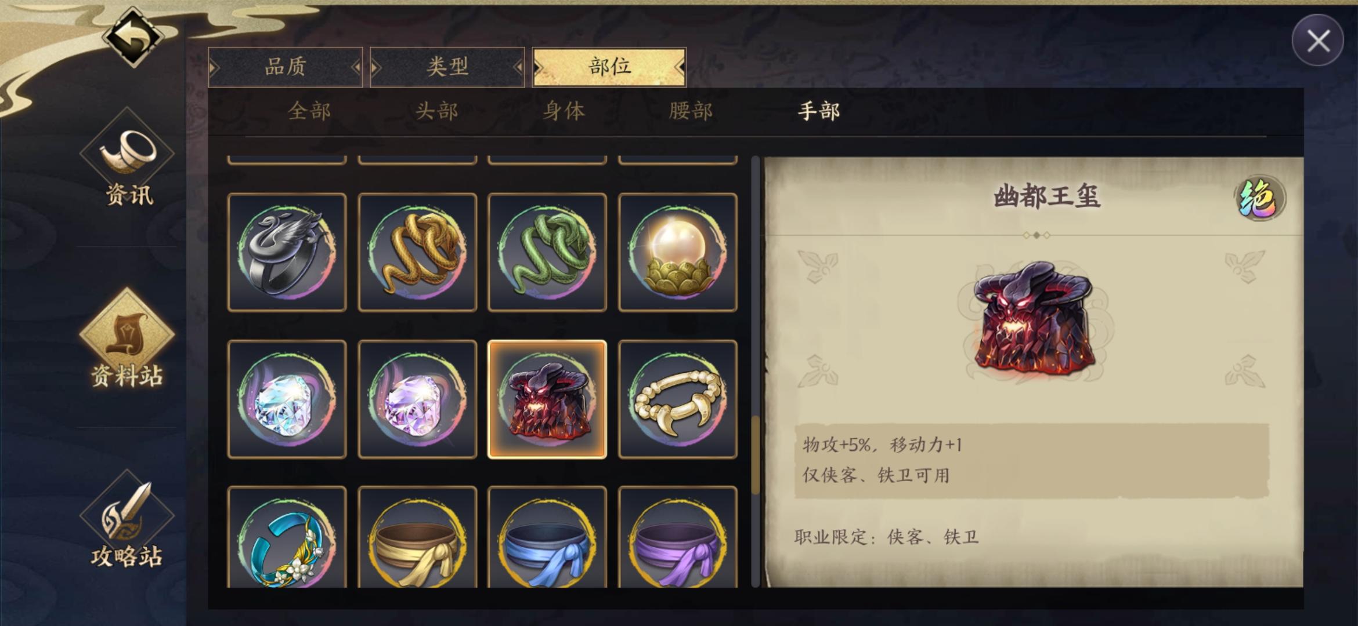This screenshot has height=626, width=1358.
Task: Select the purple cloth belt item
Action: point(678,537)
